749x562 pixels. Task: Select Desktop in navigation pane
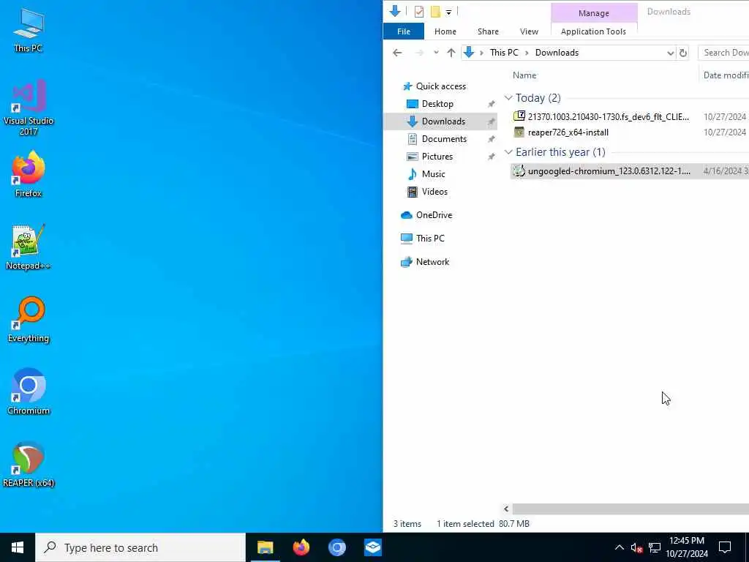point(437,104)
